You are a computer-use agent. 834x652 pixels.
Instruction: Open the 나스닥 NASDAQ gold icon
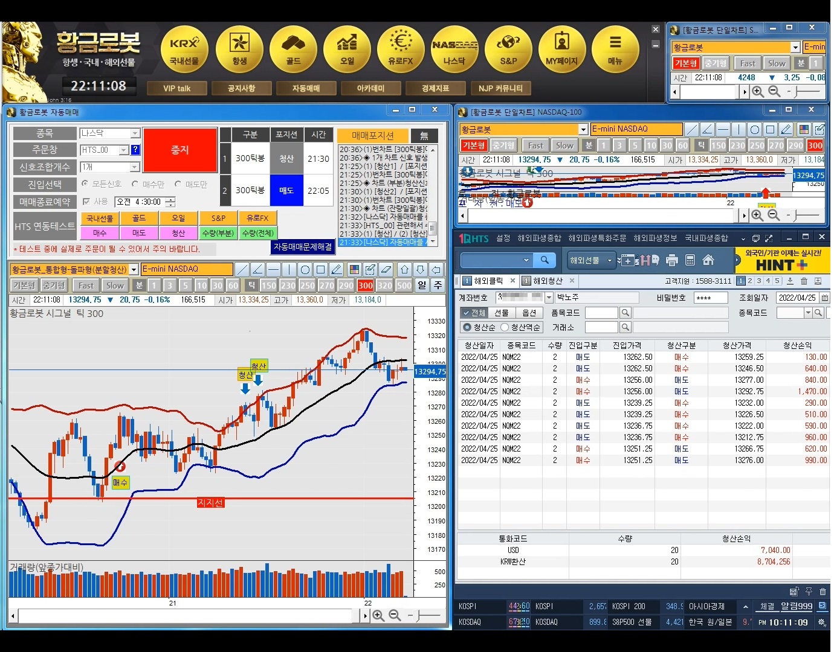pos(454,49)
